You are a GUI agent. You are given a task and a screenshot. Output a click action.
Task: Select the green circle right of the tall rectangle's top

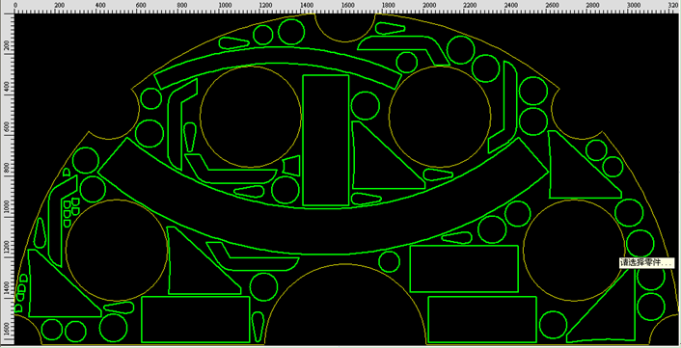point(366,106)
